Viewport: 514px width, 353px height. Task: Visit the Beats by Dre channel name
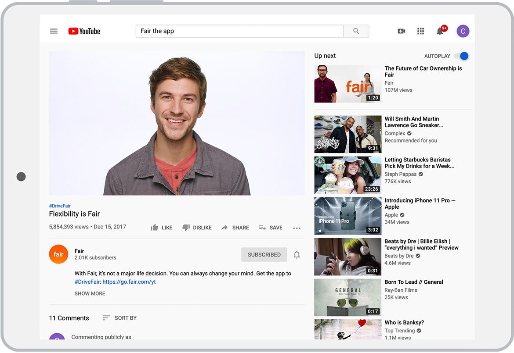[x=399, y=256]
